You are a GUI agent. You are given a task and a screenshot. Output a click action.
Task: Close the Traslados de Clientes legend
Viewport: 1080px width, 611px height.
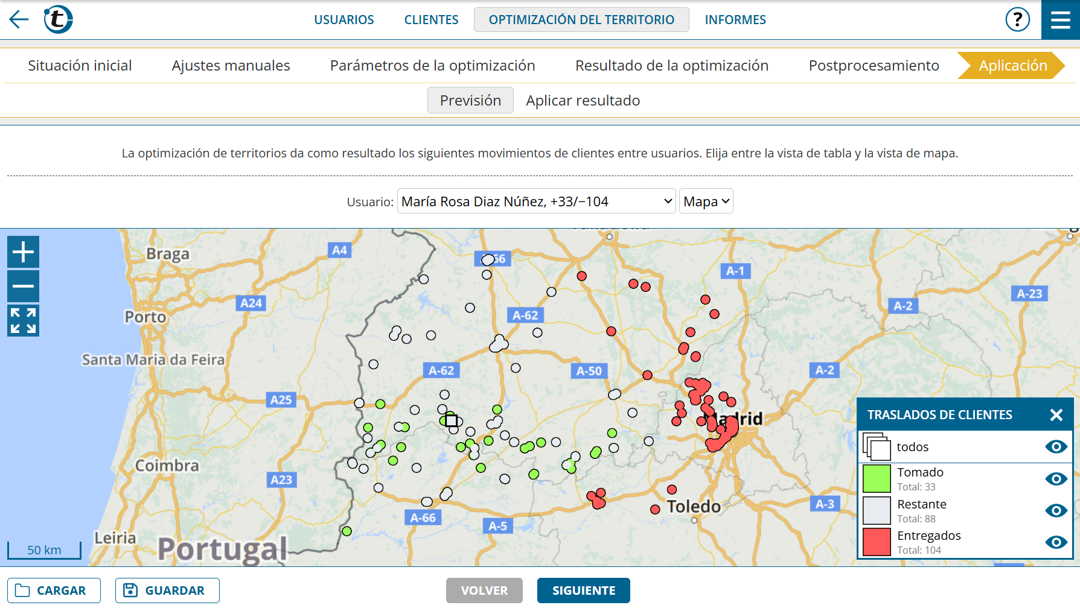click(1056, 415)
